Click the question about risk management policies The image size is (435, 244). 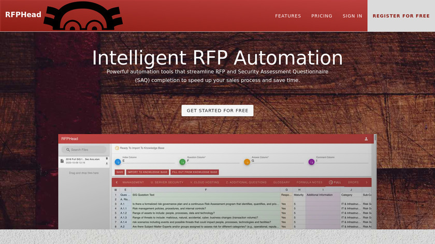coord(206,208)
